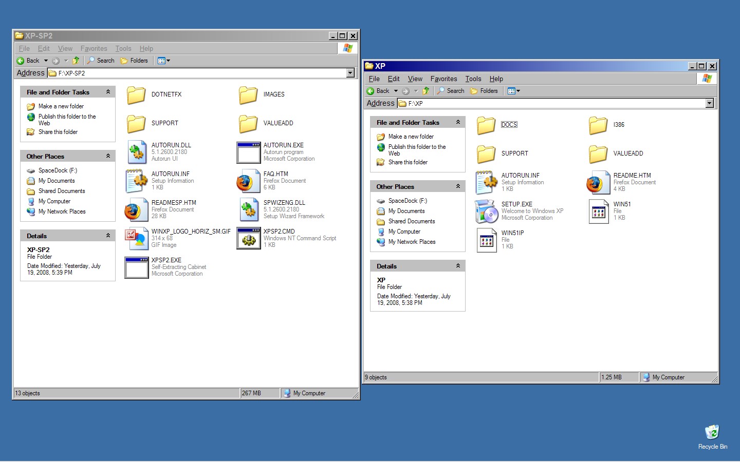
Task: Select VALUEADD folder in the XP window
Action: coord(598,154)
